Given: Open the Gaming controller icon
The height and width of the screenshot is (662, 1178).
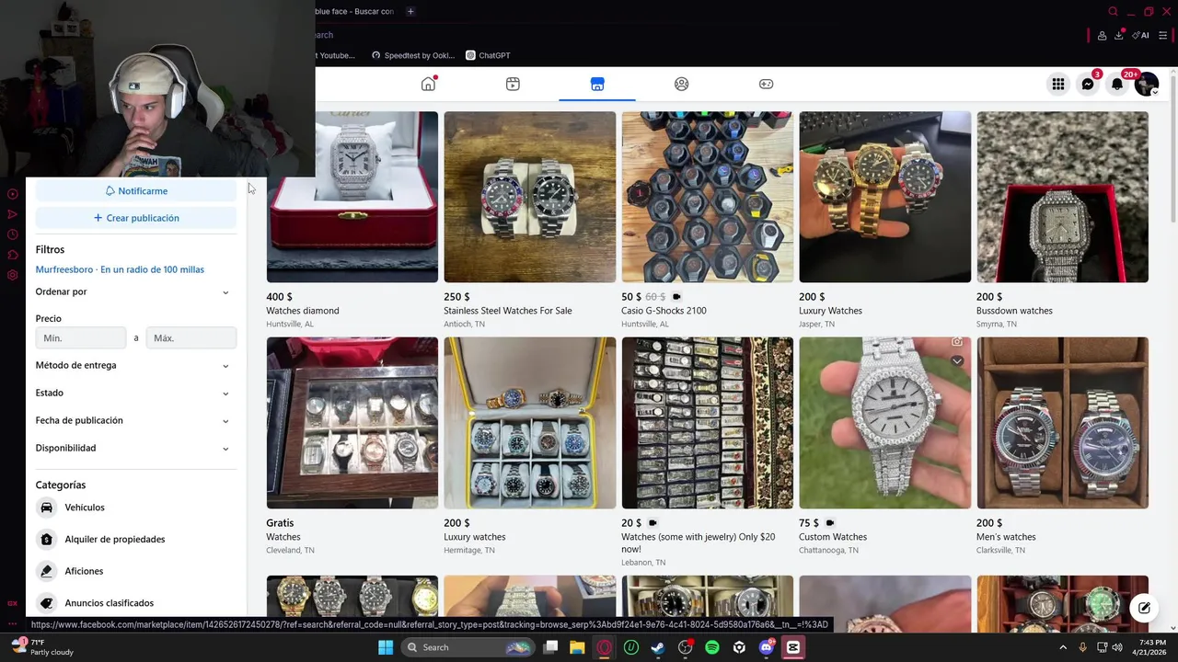Looking at the screenshot, I should [766, 84].
